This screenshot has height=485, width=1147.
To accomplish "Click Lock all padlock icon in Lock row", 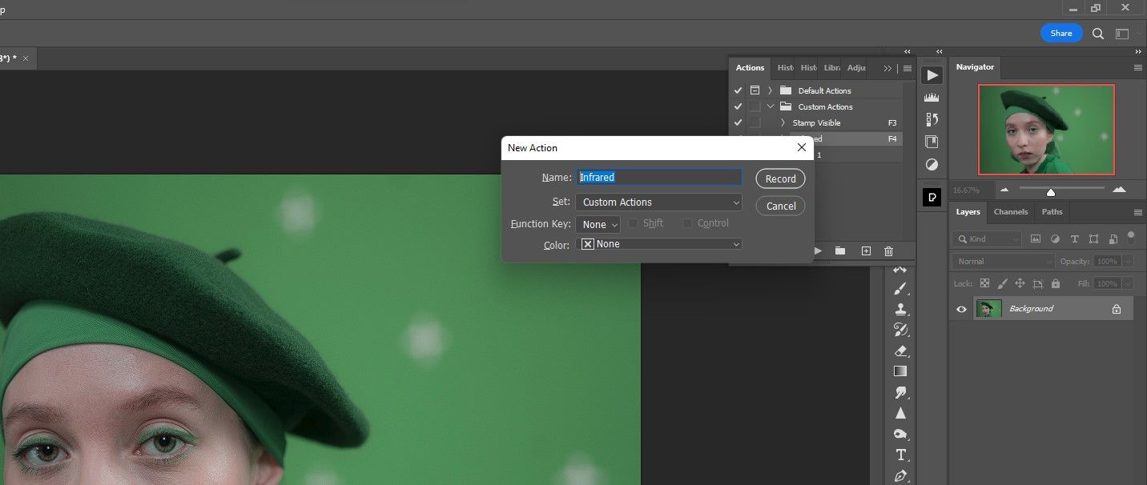I will [1056, 283].
